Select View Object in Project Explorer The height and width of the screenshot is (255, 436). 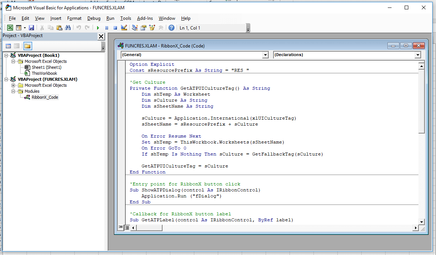pyautogui.click(x=16, y=46)
